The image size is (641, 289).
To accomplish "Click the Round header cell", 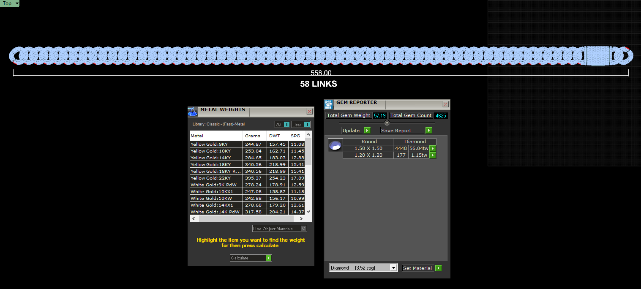I will click(x=369, y=142).
